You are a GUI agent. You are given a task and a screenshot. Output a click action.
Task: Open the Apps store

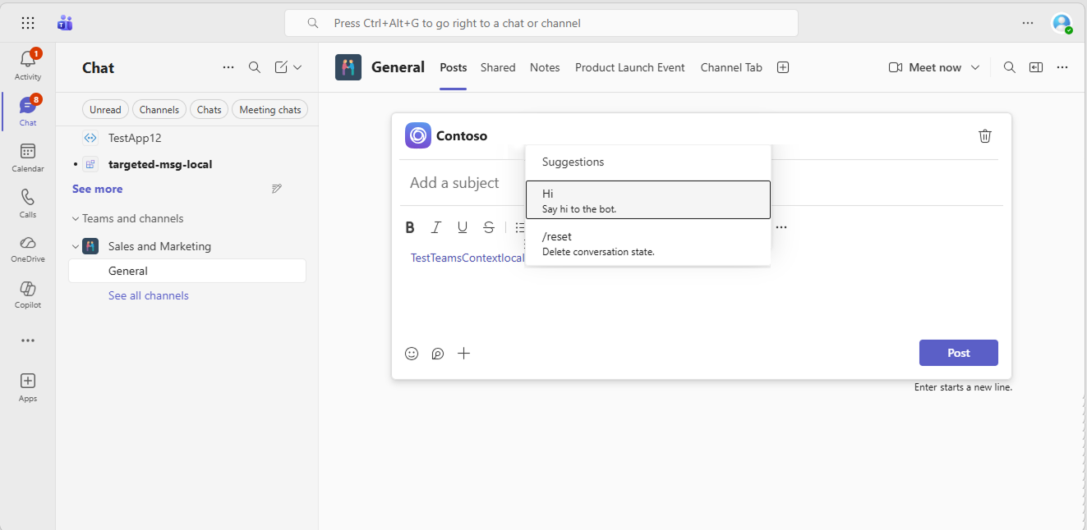point(28,387)
